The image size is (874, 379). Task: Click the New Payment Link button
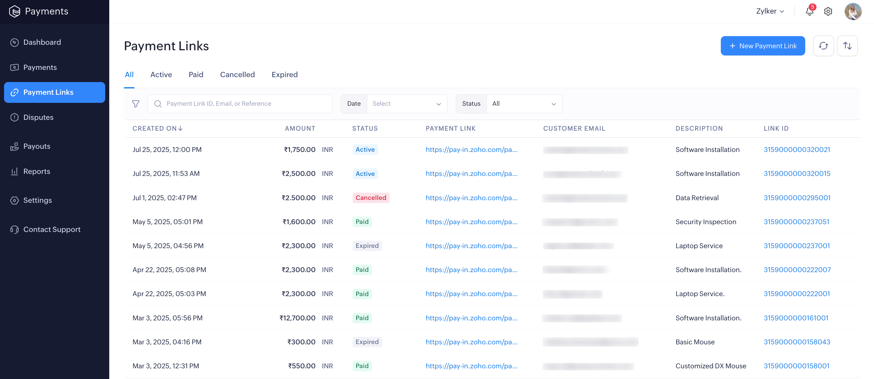coord(762,46)
